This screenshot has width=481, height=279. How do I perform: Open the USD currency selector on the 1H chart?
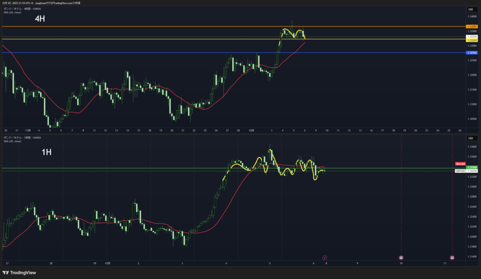(471, 138)
